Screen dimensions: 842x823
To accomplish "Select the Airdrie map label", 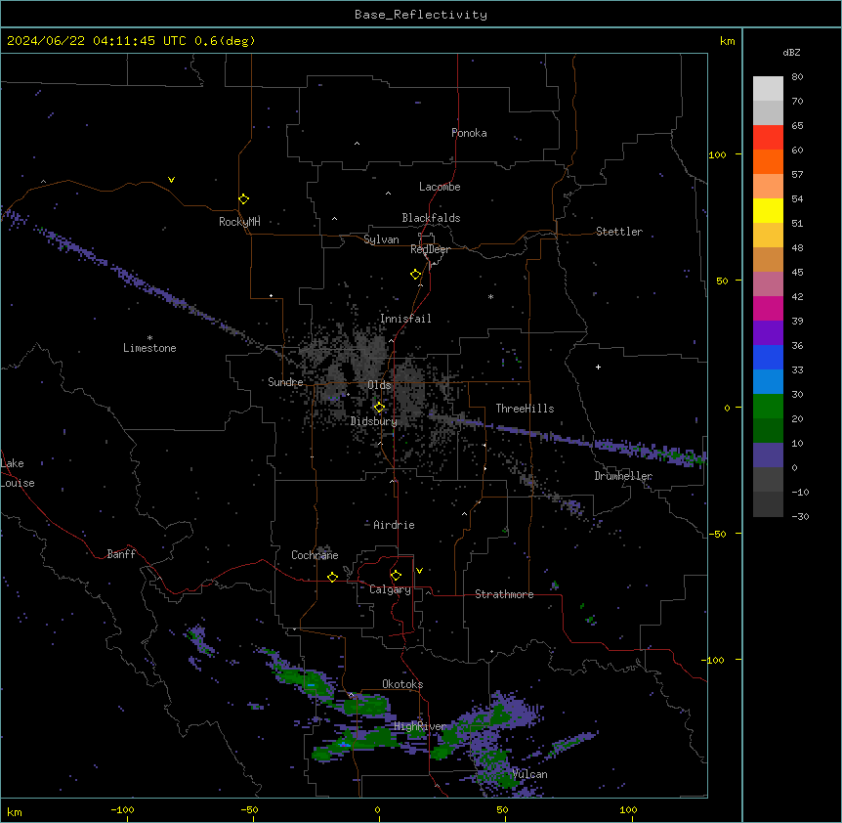I will pyautogui.click(x=394, y=525).
